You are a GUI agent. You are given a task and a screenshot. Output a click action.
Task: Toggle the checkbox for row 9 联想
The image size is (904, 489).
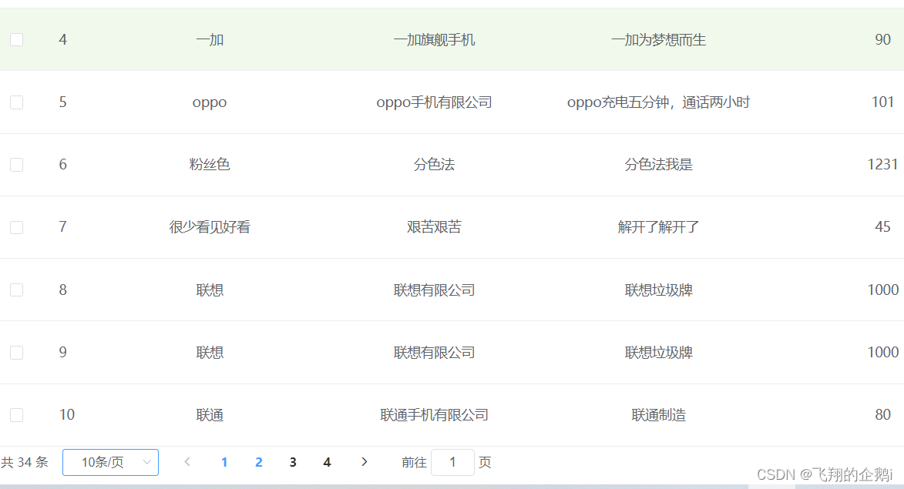17,353
